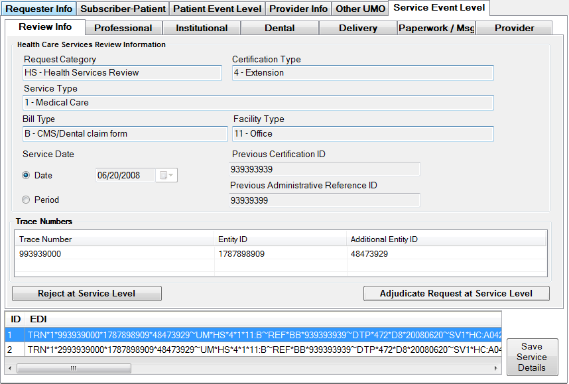This screenshot has height=384, width=569.
Task: Open the Dental sub-tab
Action: coord(279,28)
